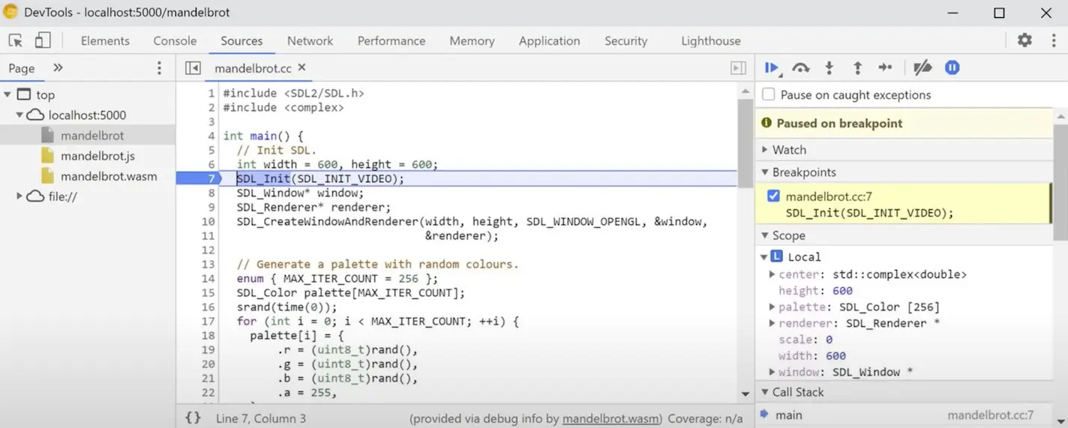The height and width of the screenshot is (428, 1068).
Task: Collapse the top tree node
Action: [x=7, y=95]
